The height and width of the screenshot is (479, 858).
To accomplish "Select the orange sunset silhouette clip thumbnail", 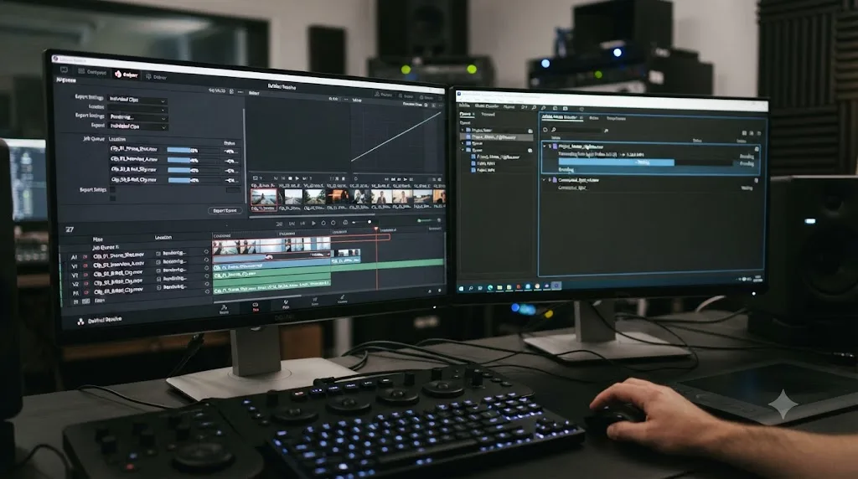I will [338, 197].
